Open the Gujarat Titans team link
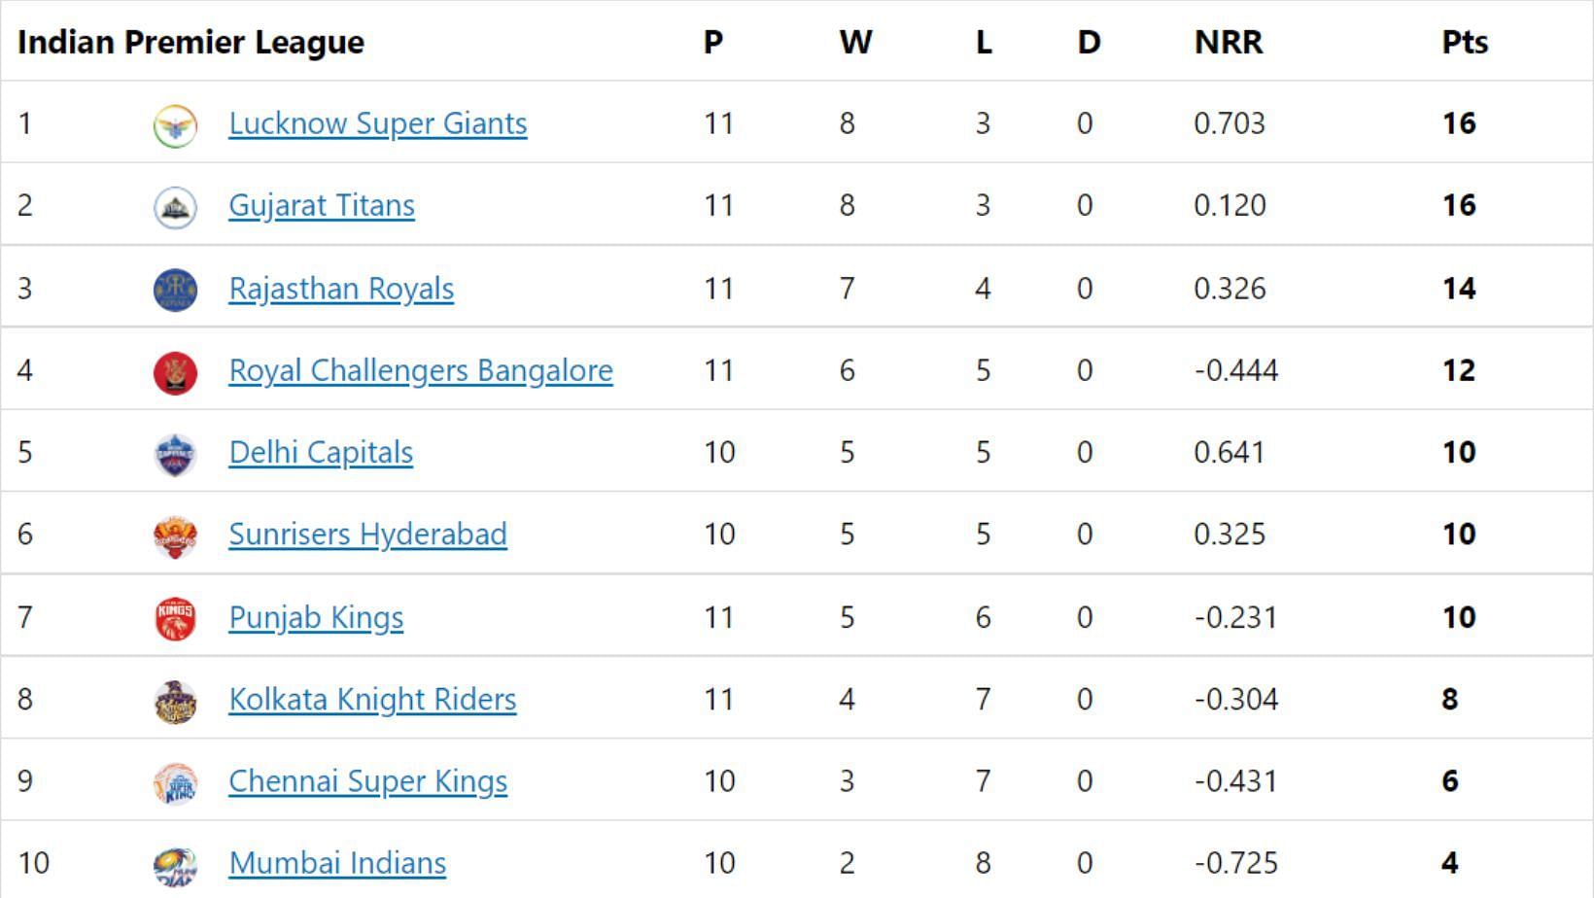1594x898 pixels. coord(322,205)
